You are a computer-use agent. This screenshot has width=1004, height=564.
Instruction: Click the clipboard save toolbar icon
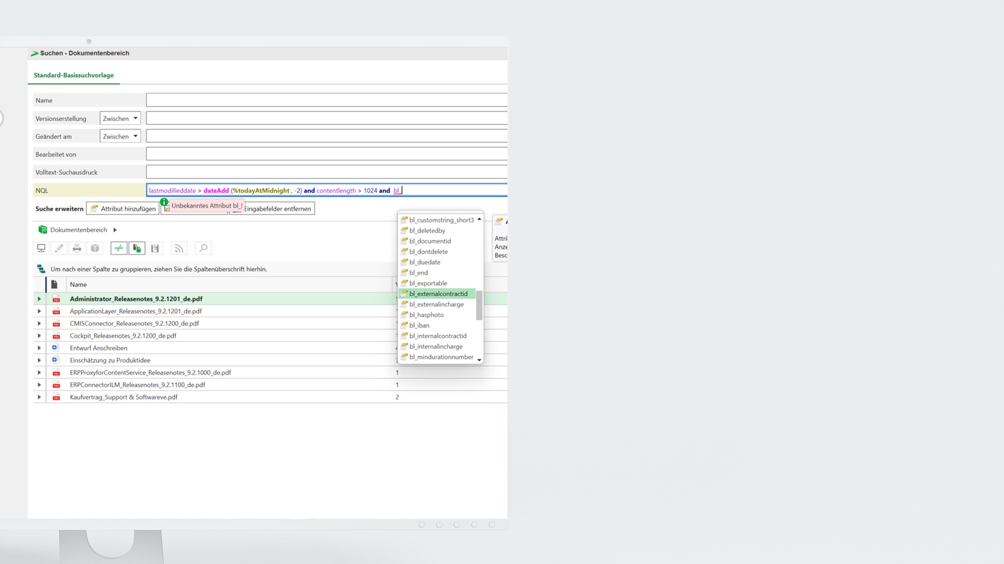pos(155,248)
